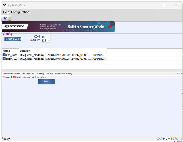
Task: Uncheck the udx710 row checkbox
Action: (x=4, y=59)
